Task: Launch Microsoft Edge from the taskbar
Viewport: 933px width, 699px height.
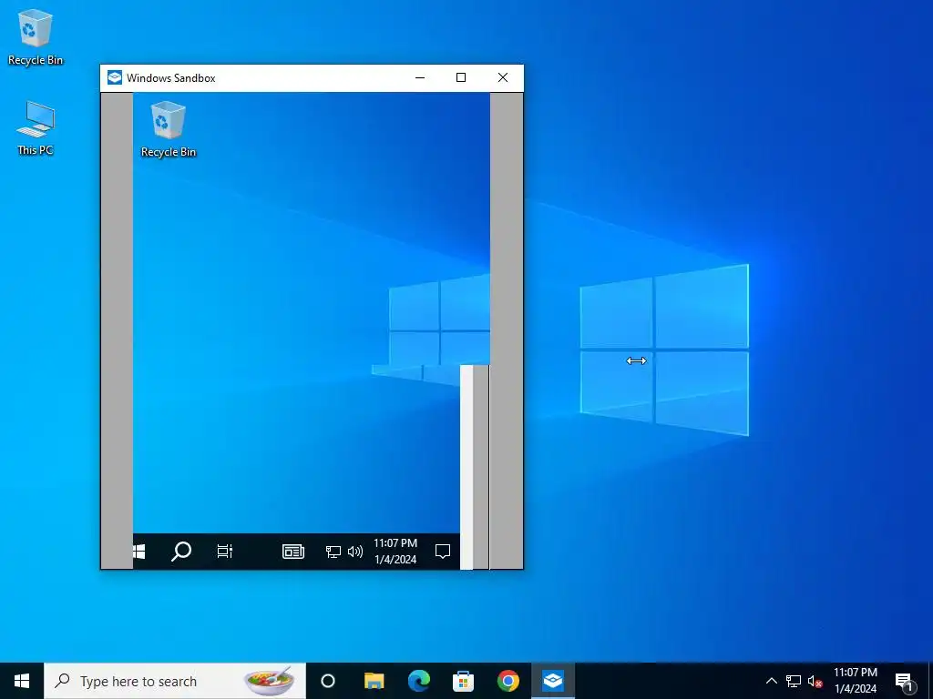Action: [x=419, y=681]
